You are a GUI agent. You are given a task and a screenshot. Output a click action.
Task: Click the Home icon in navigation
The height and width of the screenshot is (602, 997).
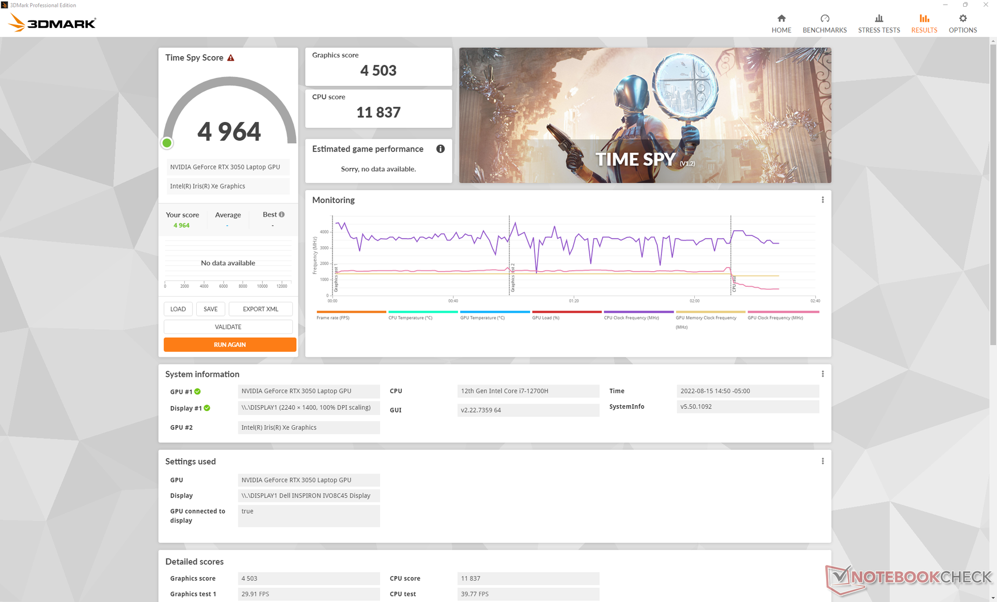point(781,19)
